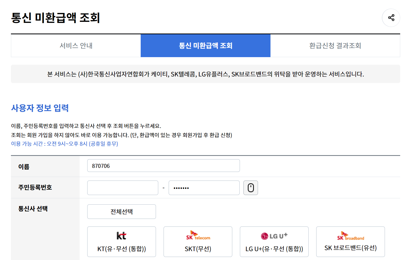Viewport: 404px width, 260px height.
Task: Click the first 주민등록번호 input box
Action: click(123, 188)
